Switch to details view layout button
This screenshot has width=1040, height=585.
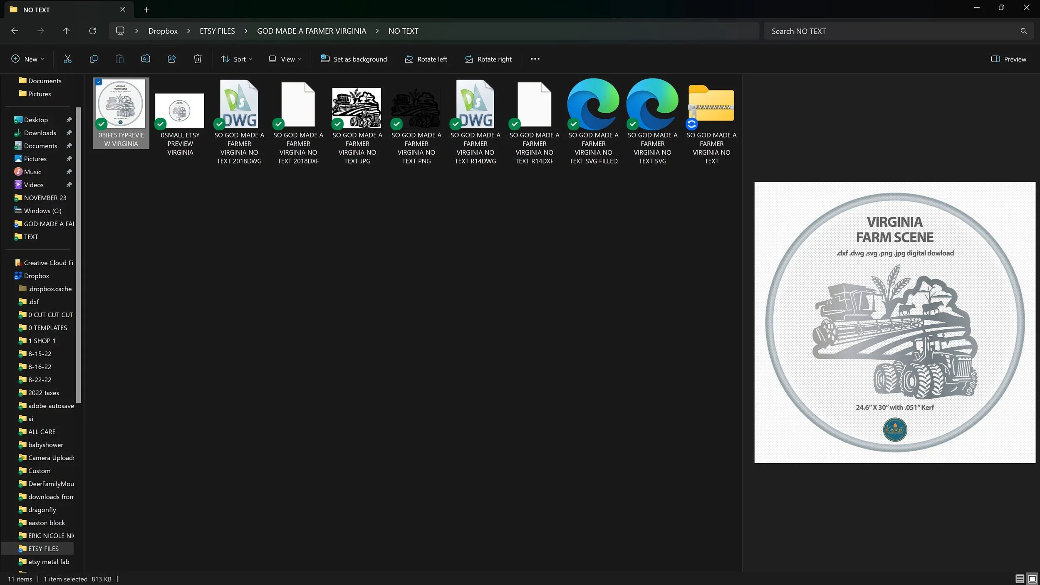1020,578
